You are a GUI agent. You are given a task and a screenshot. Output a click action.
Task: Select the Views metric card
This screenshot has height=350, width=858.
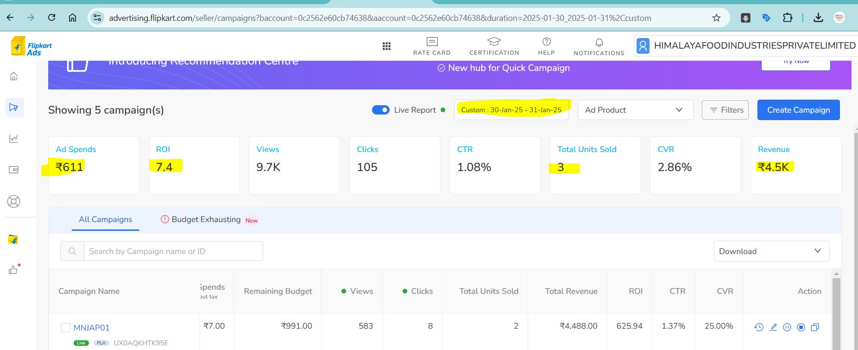pyautogui.click(x=294, y=165)
